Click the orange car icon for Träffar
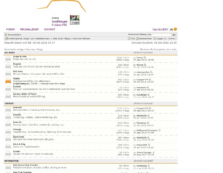 (8, 81)
